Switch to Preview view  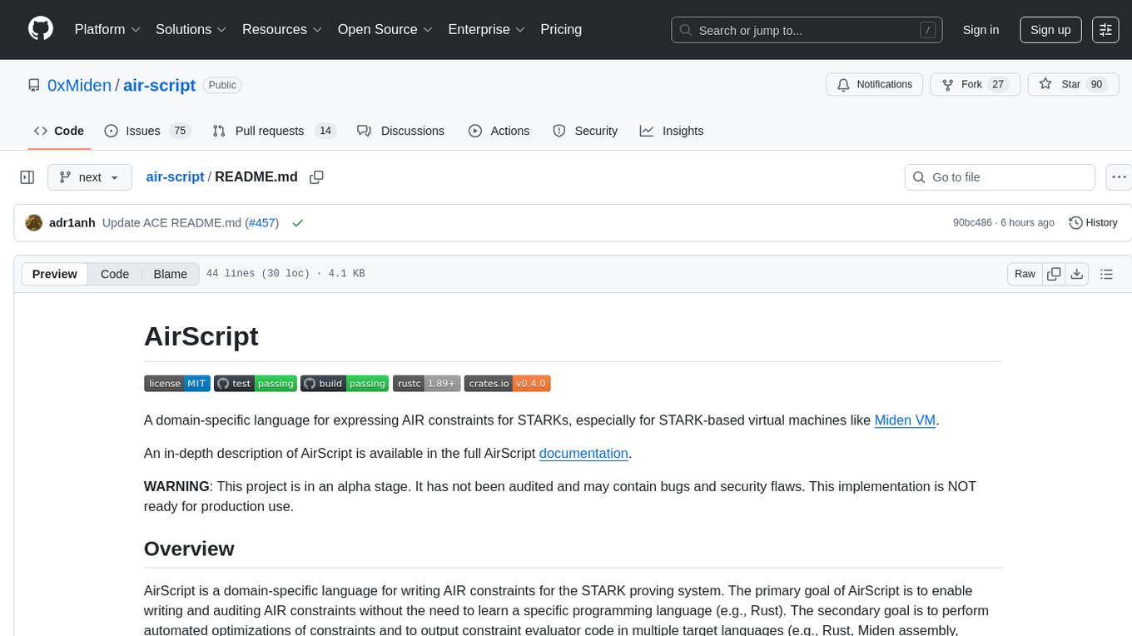[55, 274]
